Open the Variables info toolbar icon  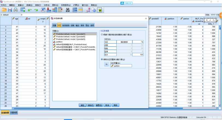(x=54, y=10)
